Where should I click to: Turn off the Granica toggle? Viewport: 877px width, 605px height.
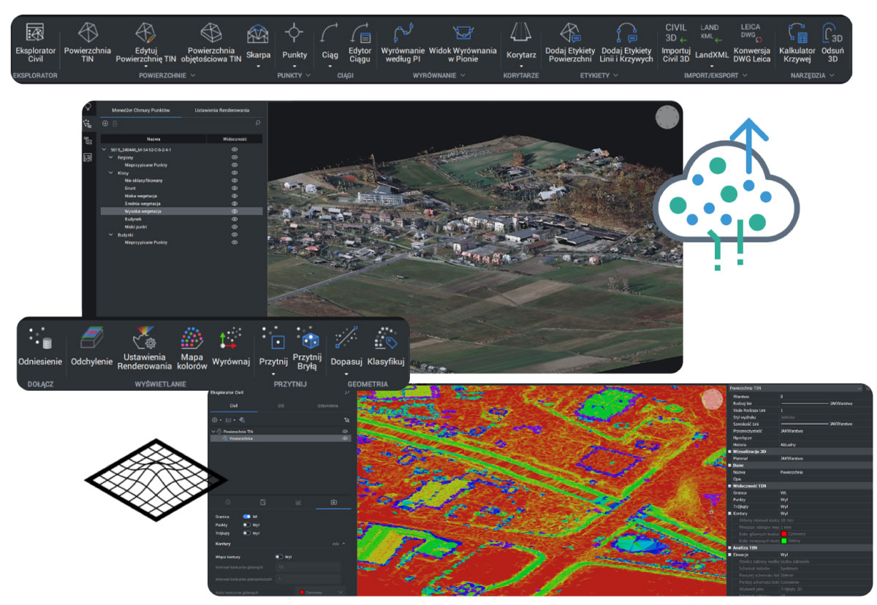click(246, 517)
